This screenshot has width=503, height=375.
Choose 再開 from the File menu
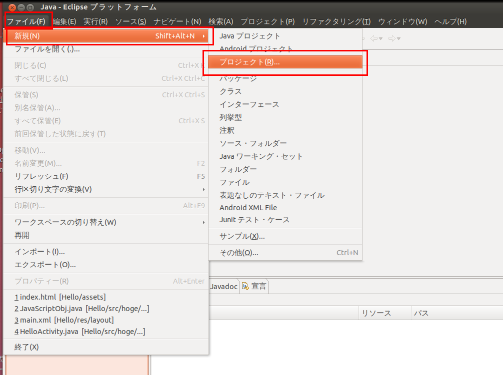(x=106, y=235)
